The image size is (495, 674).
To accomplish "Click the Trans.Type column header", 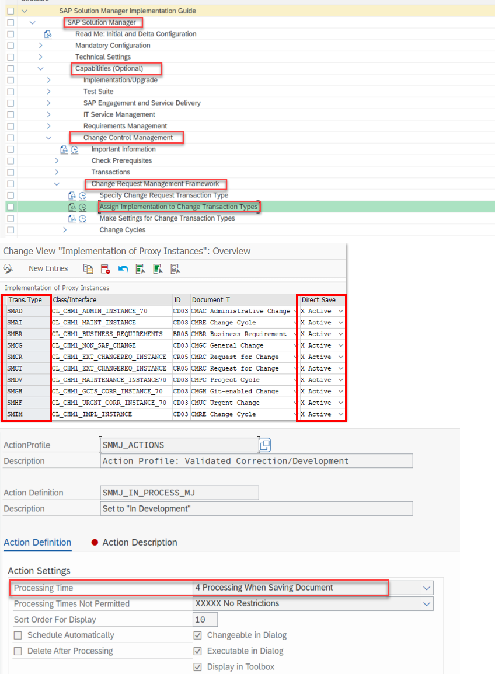I will click(x=26, y=300).
